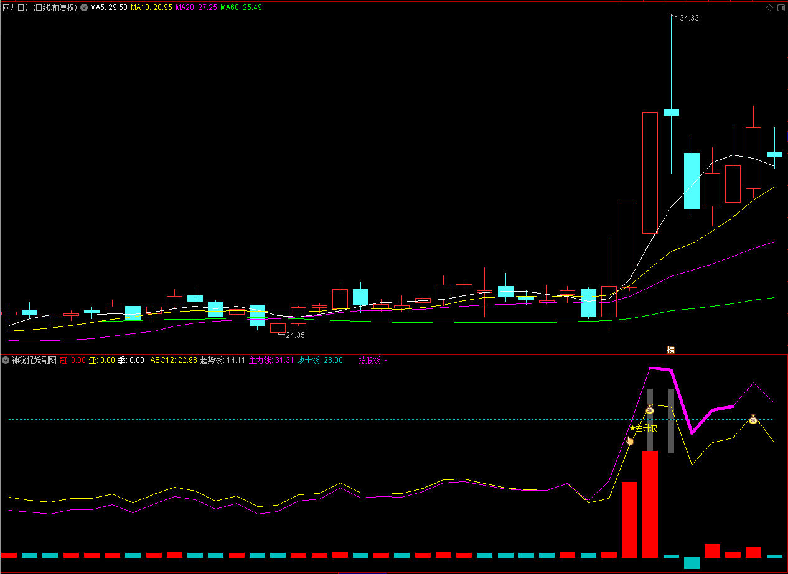Click the 34.33 high price label
The image size is (788, 574).
click(x=689, y=18)
